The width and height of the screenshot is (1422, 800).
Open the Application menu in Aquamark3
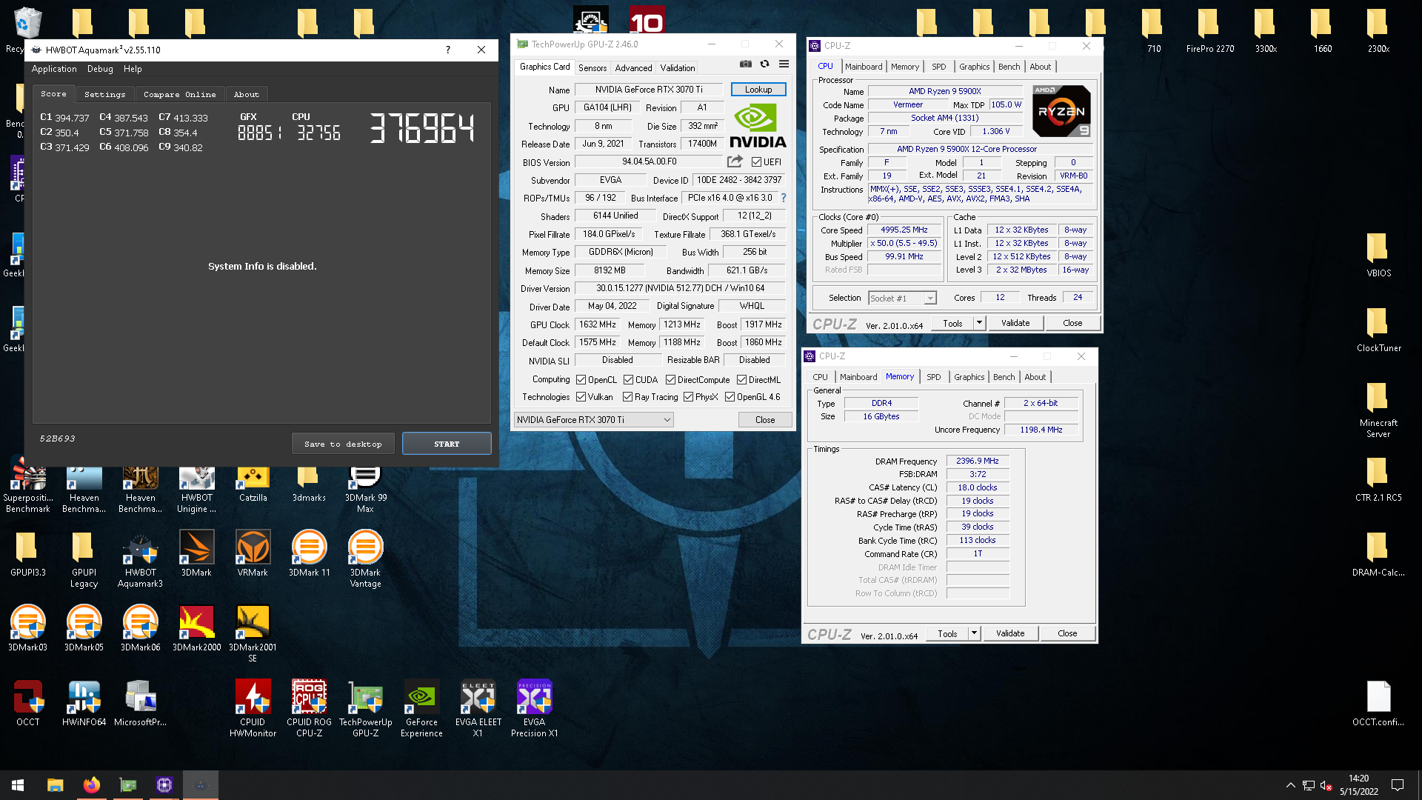pyautogui.click(x=54, y=69)
